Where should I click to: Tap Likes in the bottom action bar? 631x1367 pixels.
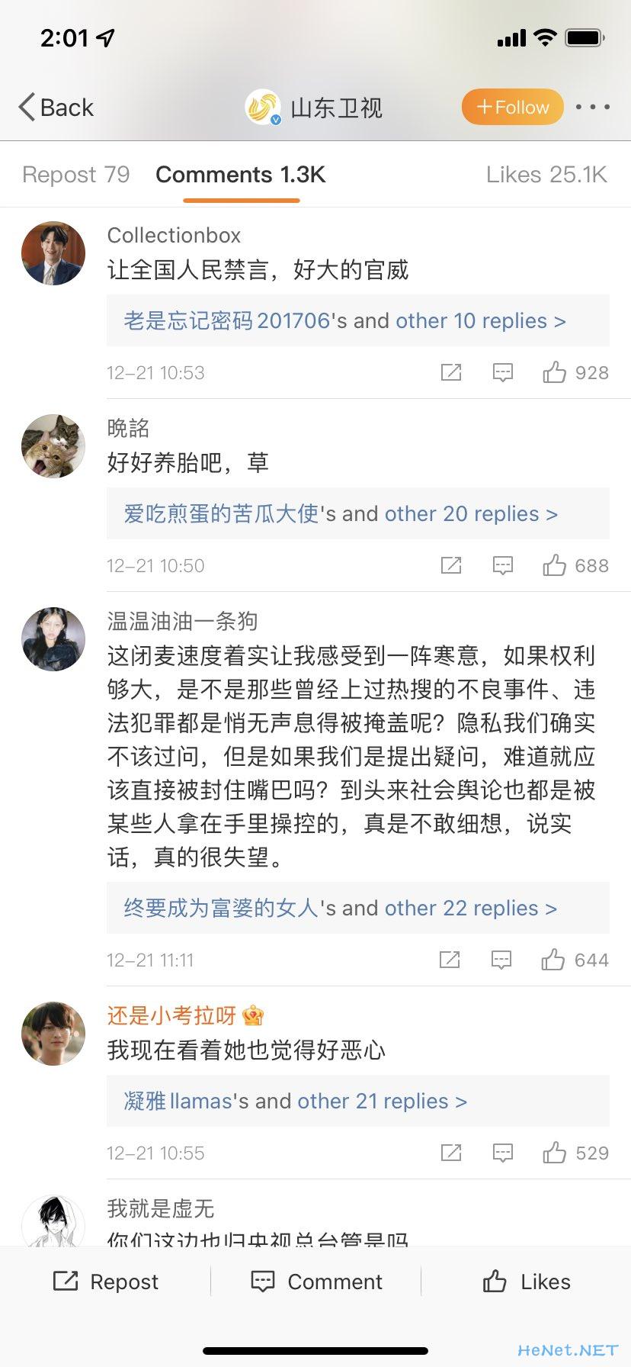(527, 1282)
